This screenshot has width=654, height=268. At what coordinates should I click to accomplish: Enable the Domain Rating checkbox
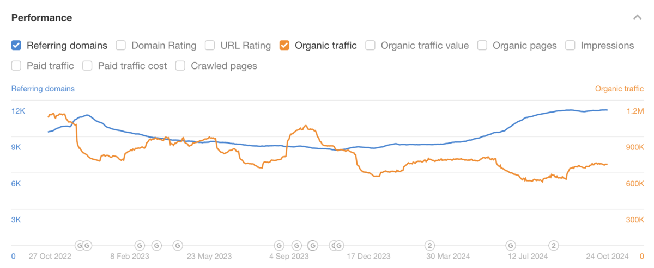click(x=121, y=46)
